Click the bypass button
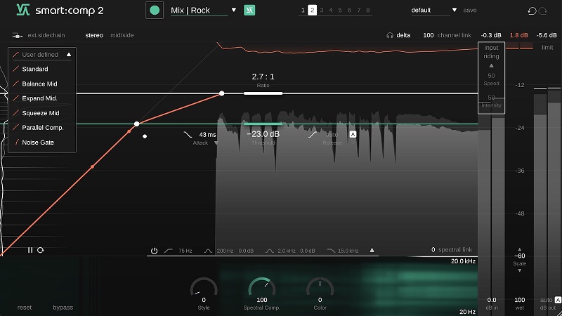The height and width of the screenshot is (316, 562). [x=63, y=308]
